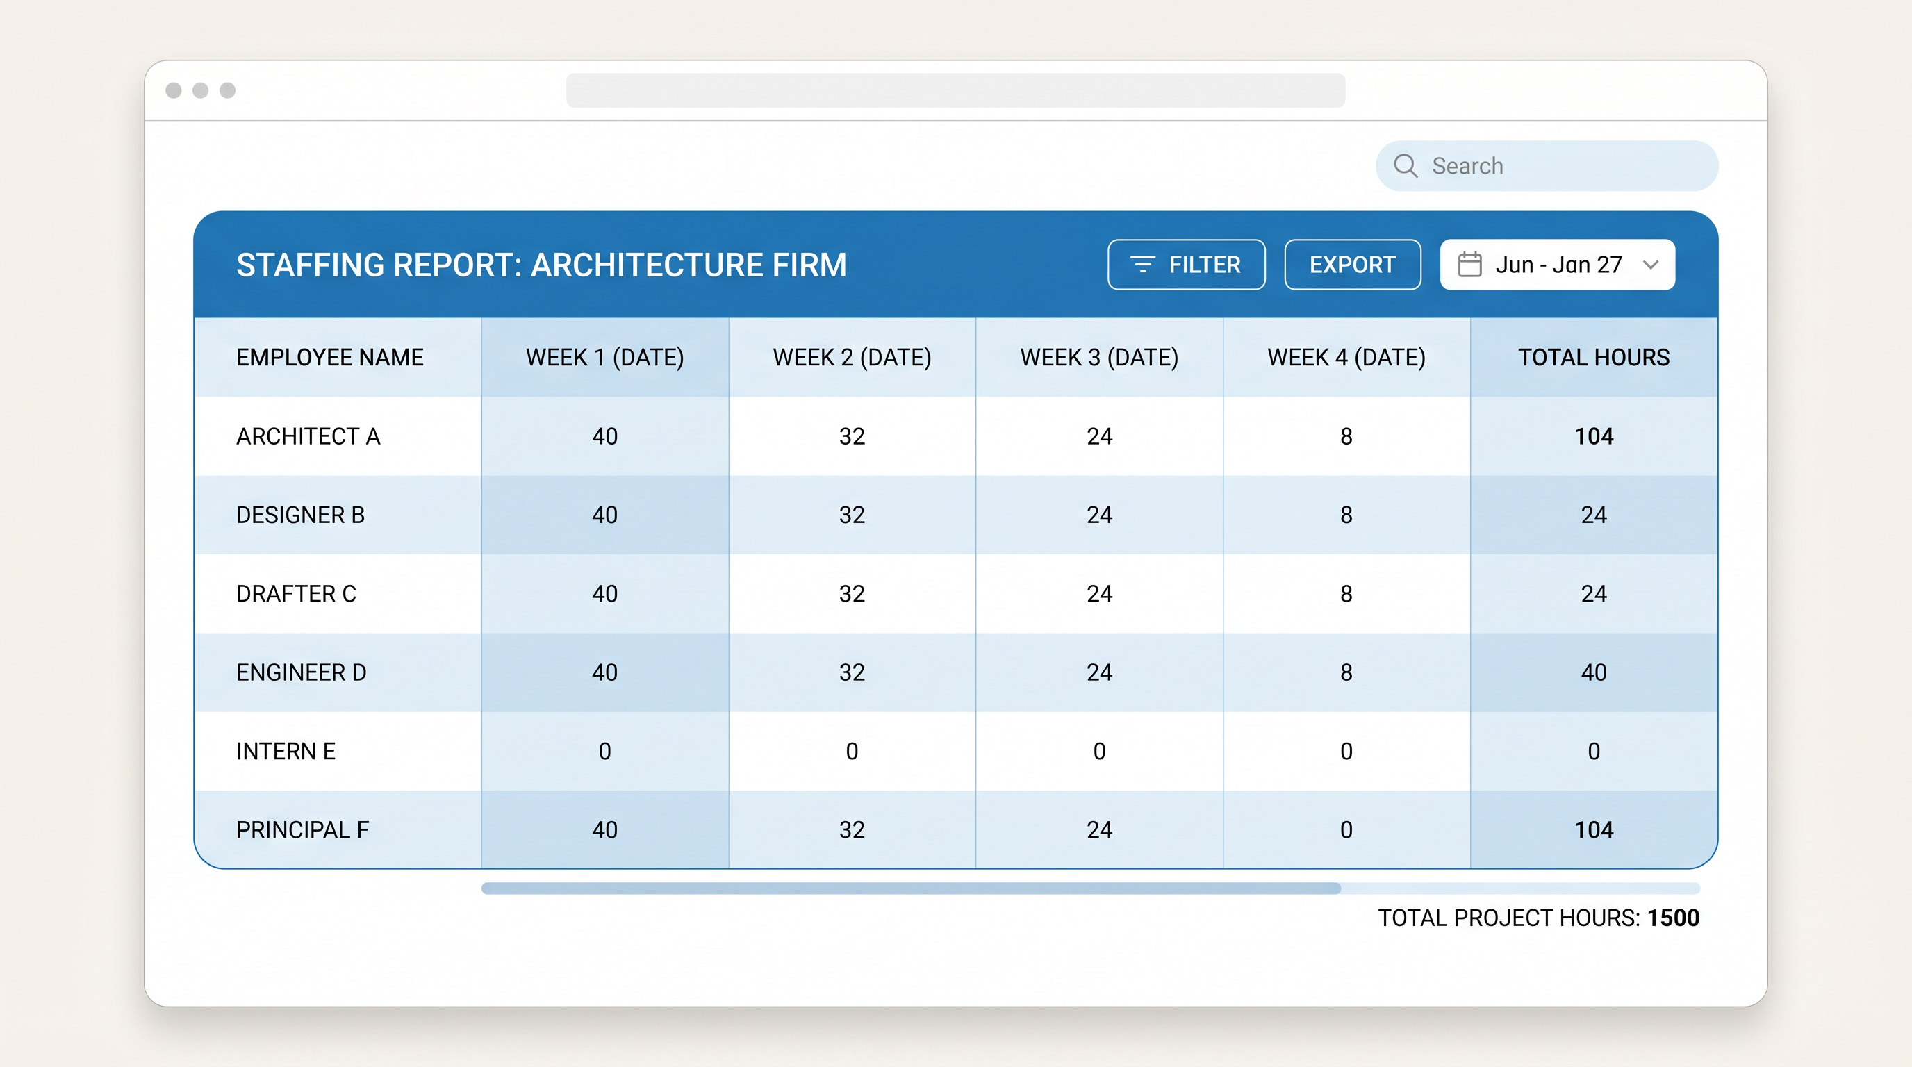This screenshot has width=1912, height=1067.
Task: Click the calendar icon in date selector
Action: [1472, 263]
